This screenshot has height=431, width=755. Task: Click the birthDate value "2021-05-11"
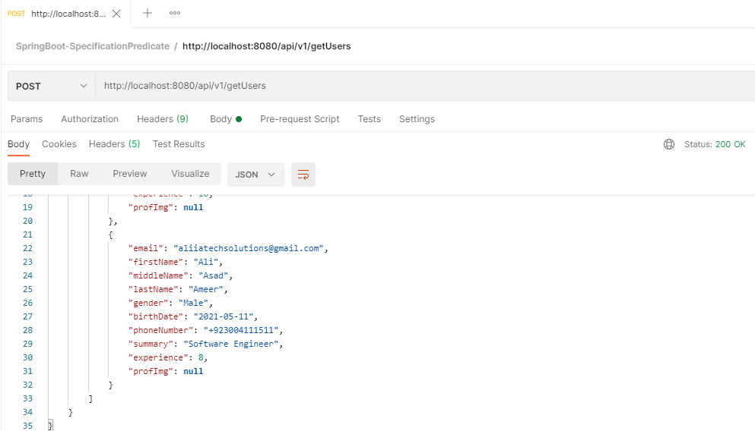[224, 316]
